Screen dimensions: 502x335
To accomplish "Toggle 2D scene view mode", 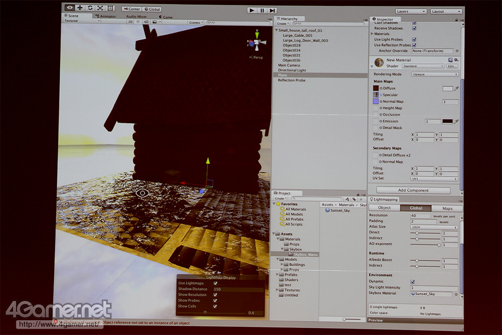I will (x=130, y=22).
